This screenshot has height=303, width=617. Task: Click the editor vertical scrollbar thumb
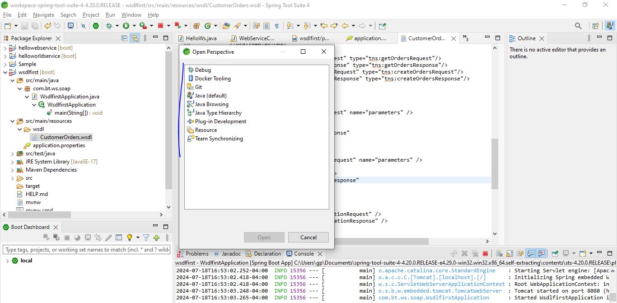click(x=495, y=163)
